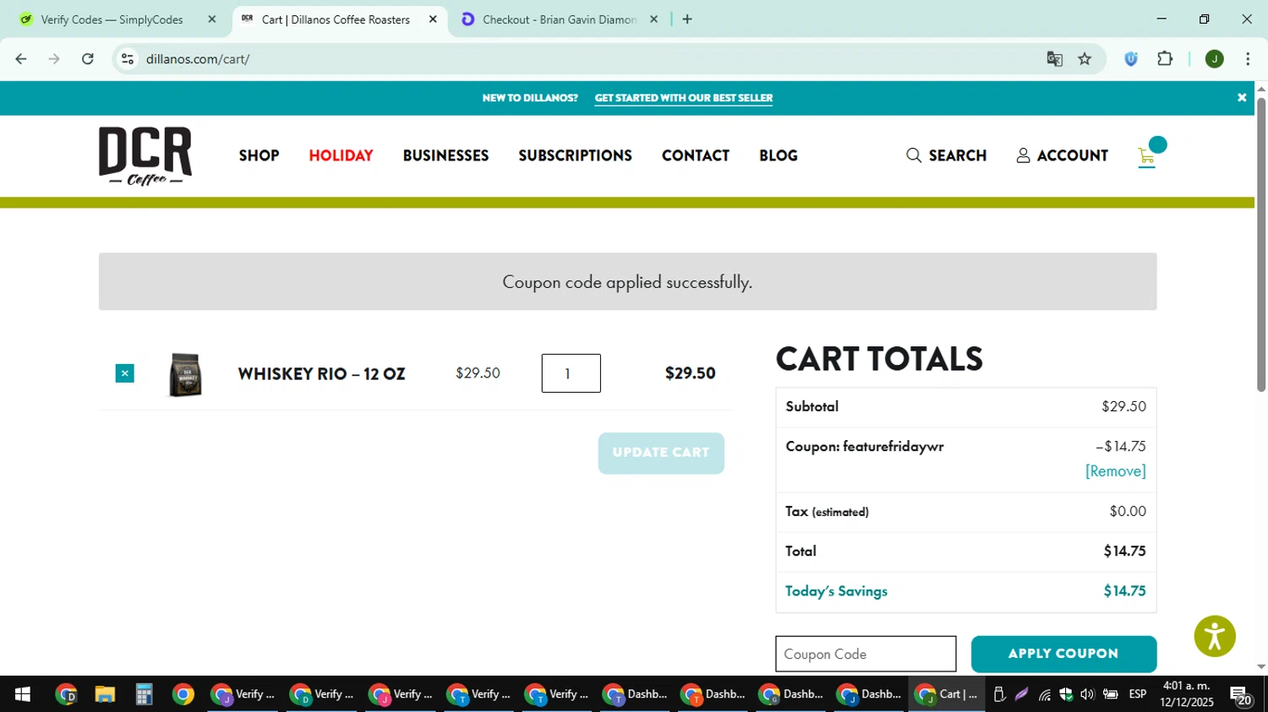Open a new browser tab
The height and width of the screenshot is (712, 1268).
[687, 19]
